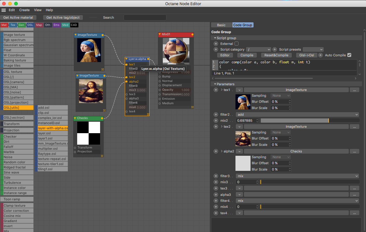Collapse the Lyer.w.alpha node triangle
This screenshot has width=366, height=232.
click(127, 59)
